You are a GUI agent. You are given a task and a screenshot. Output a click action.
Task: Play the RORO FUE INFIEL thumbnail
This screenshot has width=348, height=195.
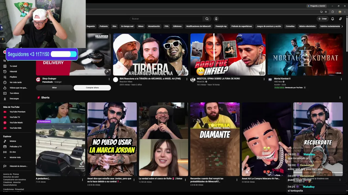coord(228,54)
